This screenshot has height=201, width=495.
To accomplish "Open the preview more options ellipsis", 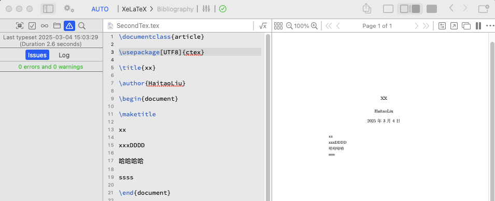I will click(490, 26).
